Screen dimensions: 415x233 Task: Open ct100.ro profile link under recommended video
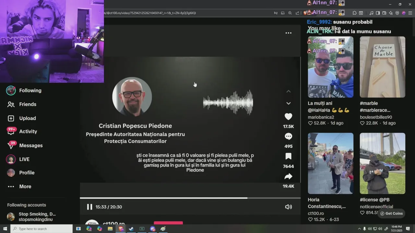point(316,213)
